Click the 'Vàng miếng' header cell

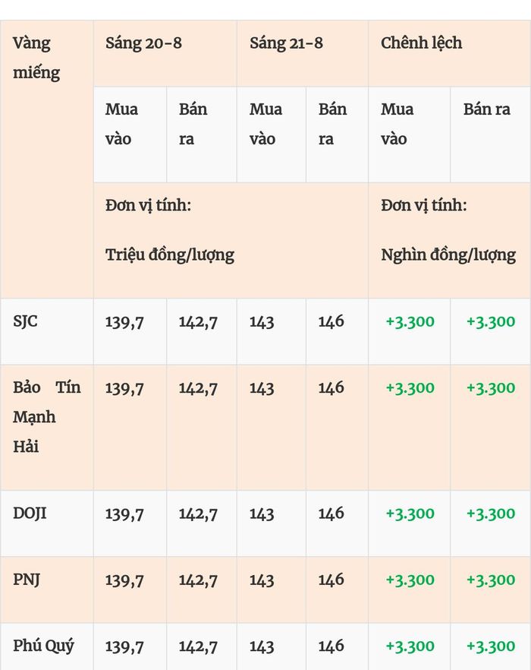point(46,159)
